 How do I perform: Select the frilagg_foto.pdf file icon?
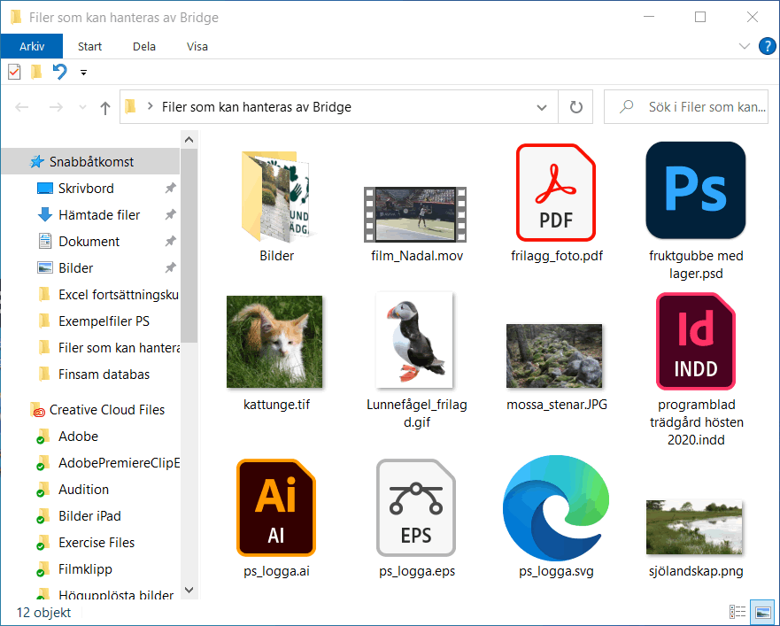click(556, 192)
